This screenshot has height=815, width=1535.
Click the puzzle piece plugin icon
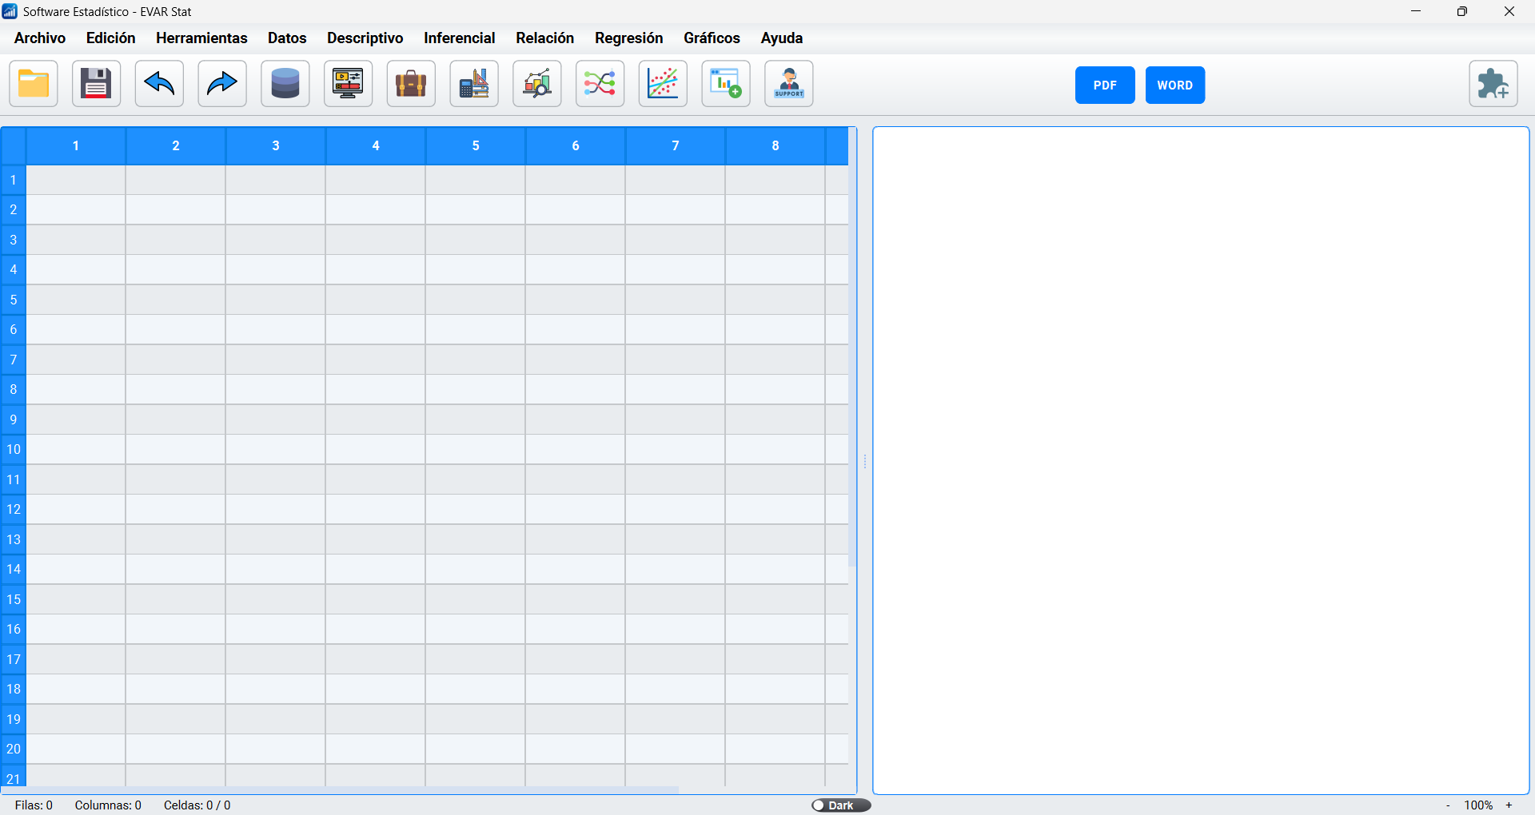[x=1493, y=84]
